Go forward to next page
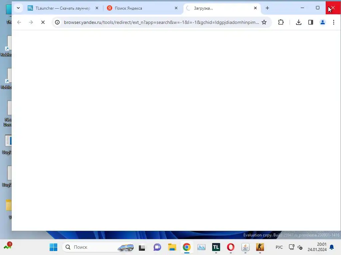 click(x=31, y=22)
